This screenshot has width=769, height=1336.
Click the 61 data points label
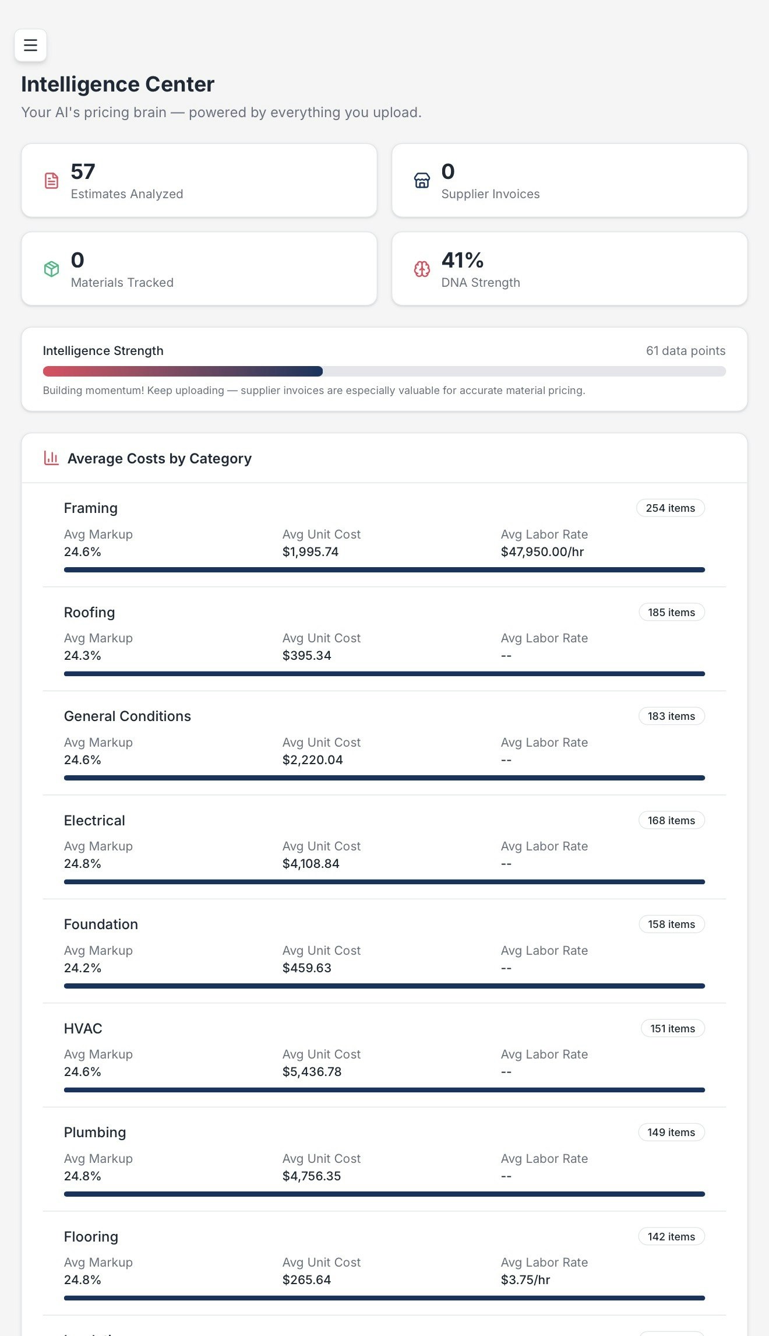click(x=685, y=351)
